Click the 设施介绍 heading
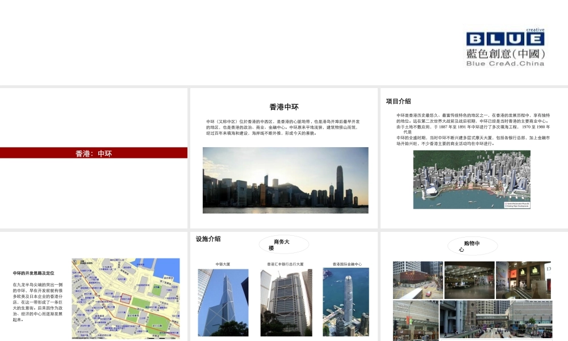 (x=208, y=239)
